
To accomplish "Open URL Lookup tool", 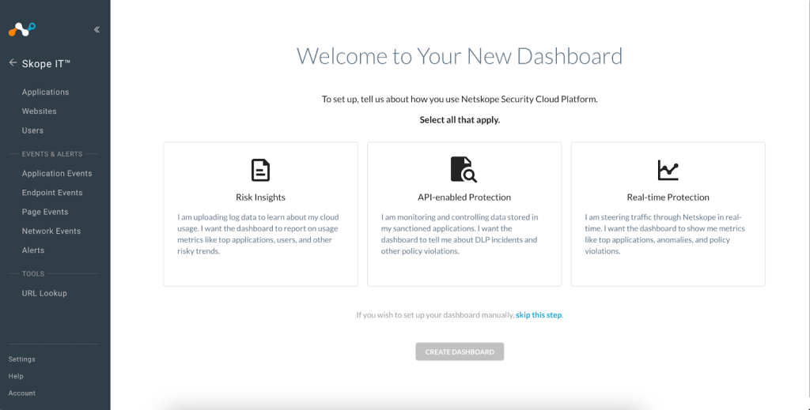I will [x=44, y=293].
